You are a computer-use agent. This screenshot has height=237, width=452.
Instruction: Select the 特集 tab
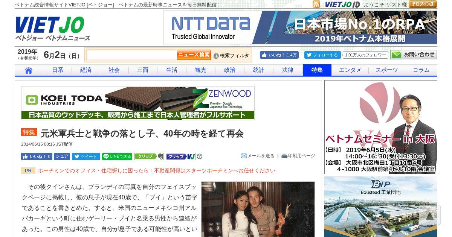pos(317,70)
